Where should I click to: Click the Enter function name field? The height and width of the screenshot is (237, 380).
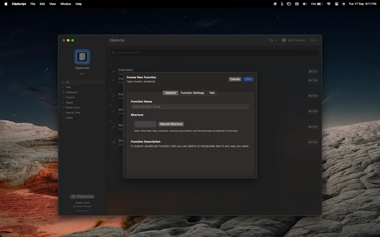[190, 106]
